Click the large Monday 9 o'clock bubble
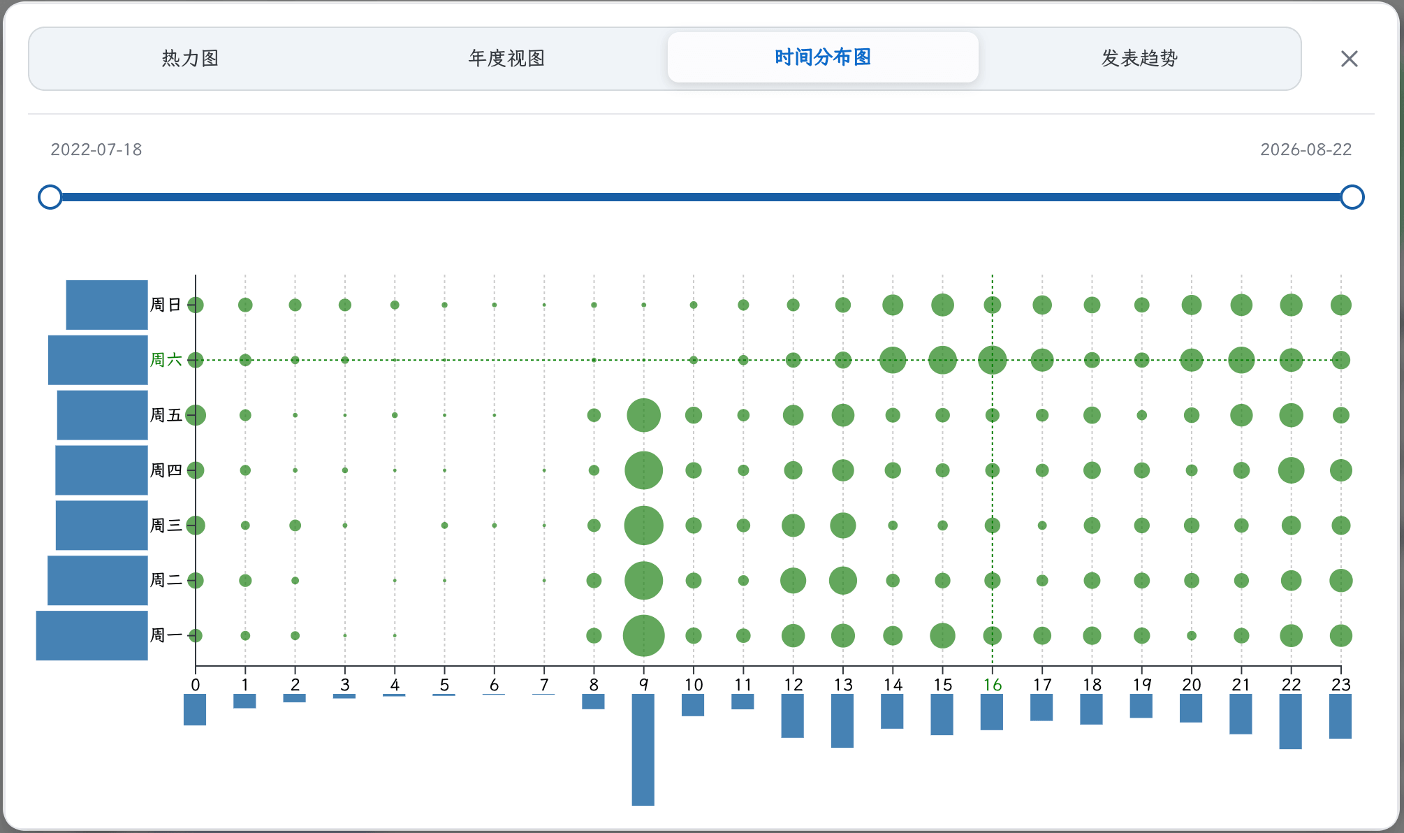Image resolution: width=1404 pixels, height=833 pixels. 643,636
